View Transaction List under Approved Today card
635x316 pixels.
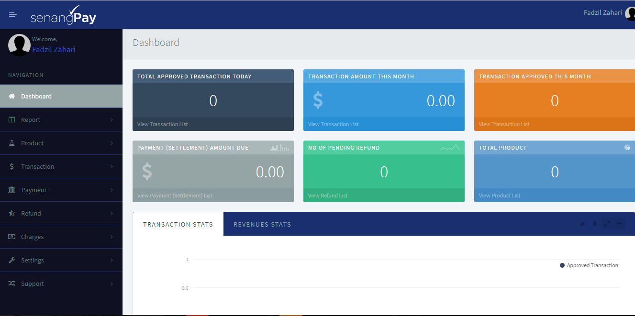(163, 124)
